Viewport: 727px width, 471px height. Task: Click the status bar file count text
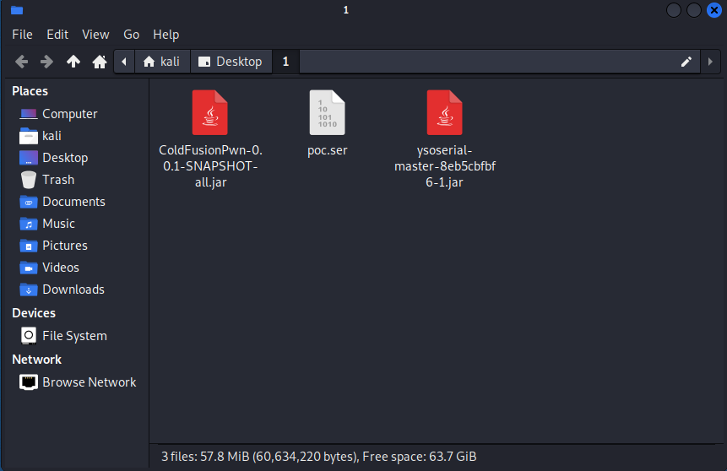[319, 457]
